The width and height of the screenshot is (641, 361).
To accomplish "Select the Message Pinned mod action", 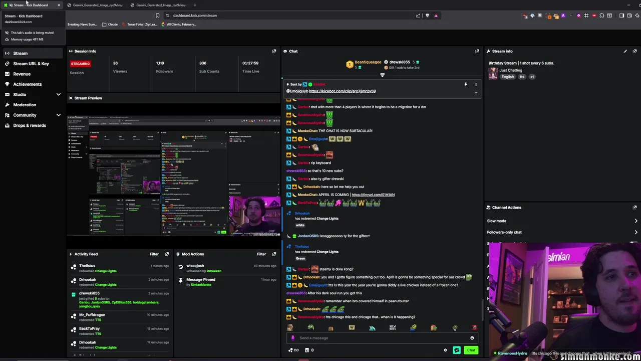I will 227,282.
